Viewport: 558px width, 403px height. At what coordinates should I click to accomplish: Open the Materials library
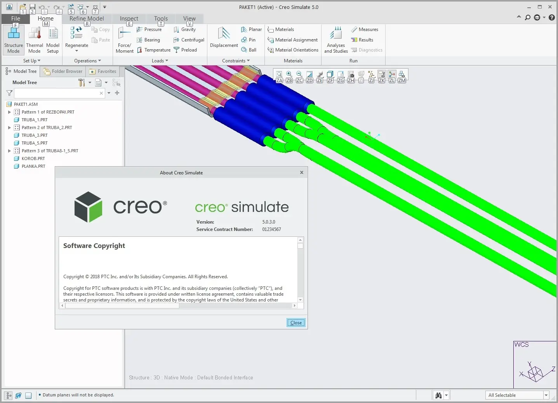[x=281, y=29]
